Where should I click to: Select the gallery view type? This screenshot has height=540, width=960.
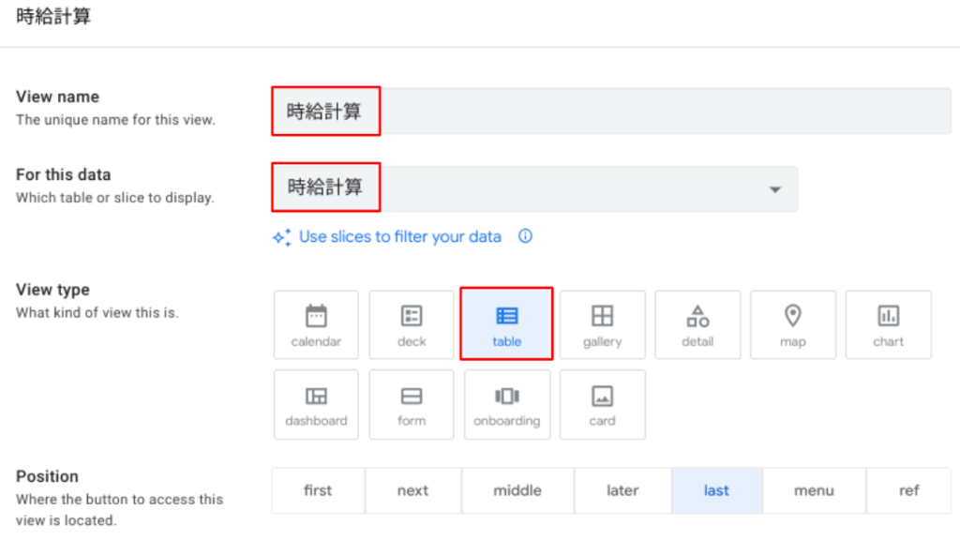pyautogui.click(x=603, y=324)
